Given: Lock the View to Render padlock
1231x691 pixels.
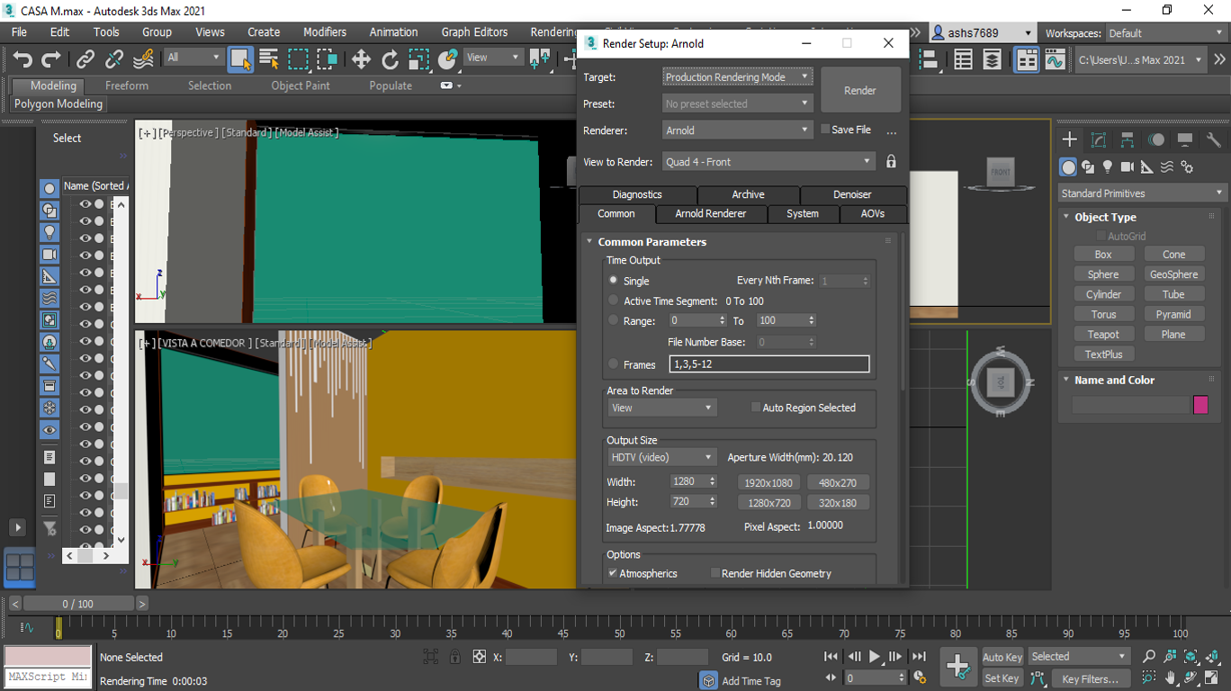Looking at the screenshot, I should (x=891, y=162).
